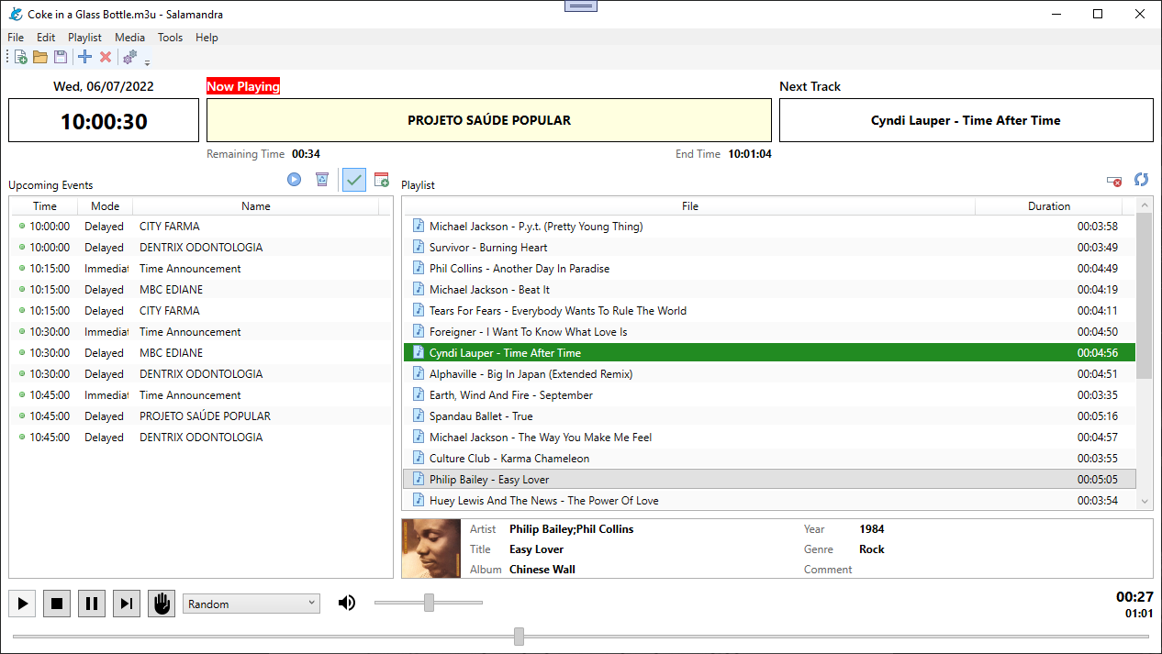This screenshot has height=654, width=1162.
Task: Expand the toolbar overflow arrow
Action: [147, 61]
